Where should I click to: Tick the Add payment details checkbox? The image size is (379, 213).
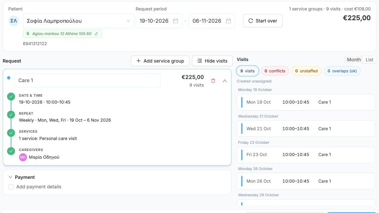pyautogui.click(x=11, y=187)
